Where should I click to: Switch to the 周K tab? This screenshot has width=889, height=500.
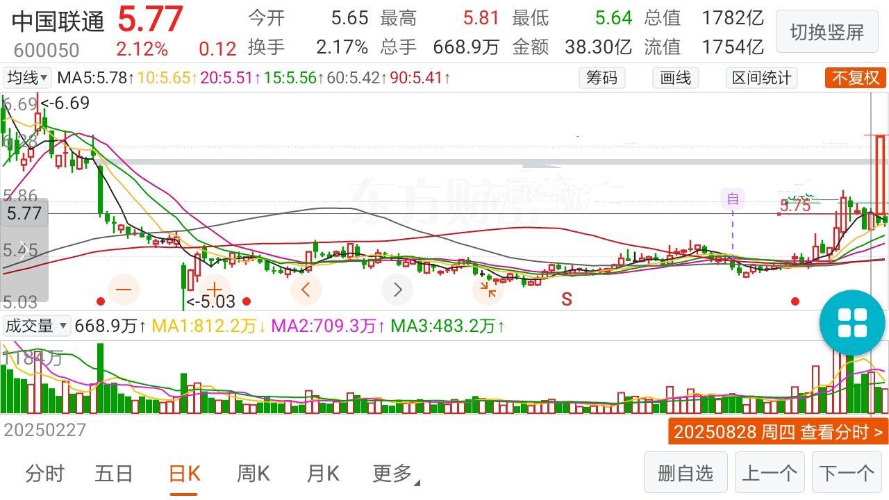pyautogui.click(x=254, y=474)
